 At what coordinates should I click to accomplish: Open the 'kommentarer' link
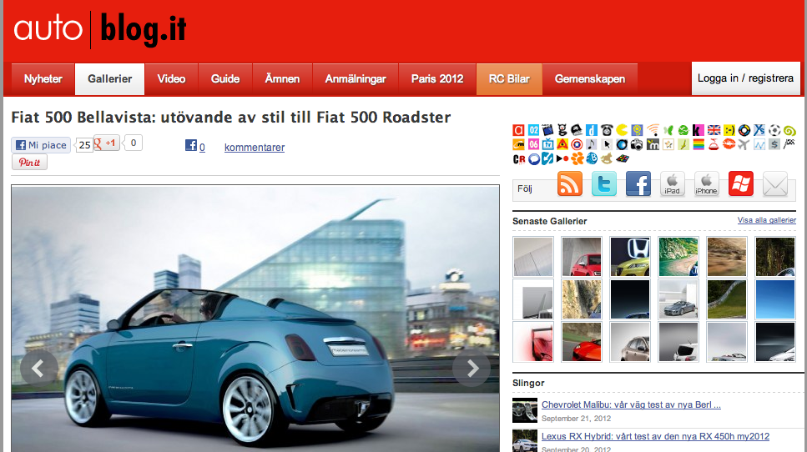[255, 148]
